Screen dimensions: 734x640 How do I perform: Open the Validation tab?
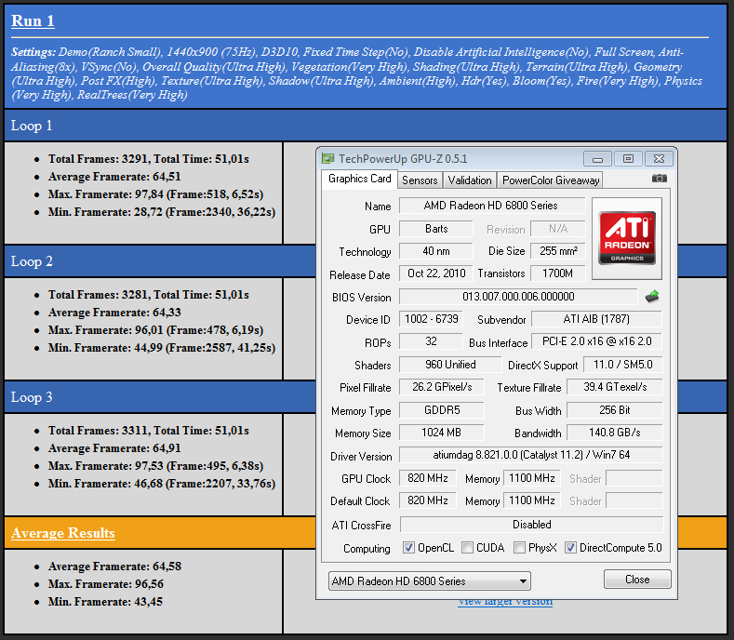click(x=470, y=180)
